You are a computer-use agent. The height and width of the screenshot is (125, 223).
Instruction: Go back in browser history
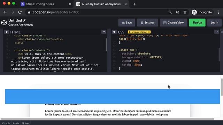(5, 12)
